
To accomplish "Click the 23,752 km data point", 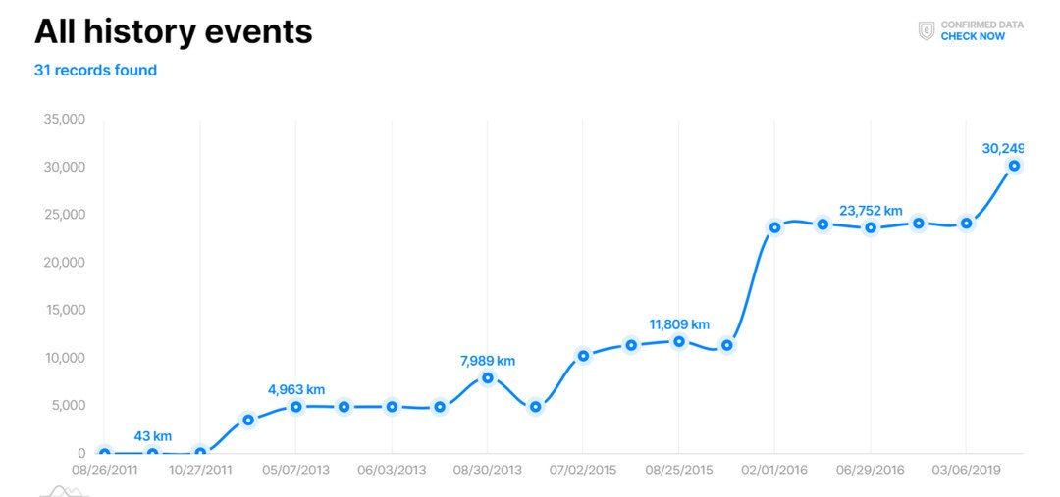I will [871, 227].
